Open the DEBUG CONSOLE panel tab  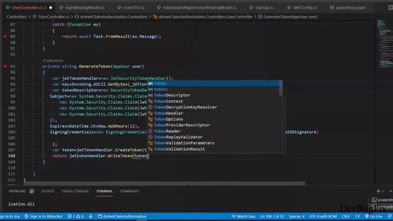click(75, 191)
